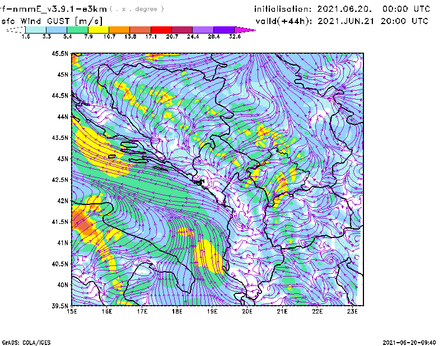Click the legend value 10.7
The width and height of the screenshot is (448, 346).
click(x=109, y=36)
